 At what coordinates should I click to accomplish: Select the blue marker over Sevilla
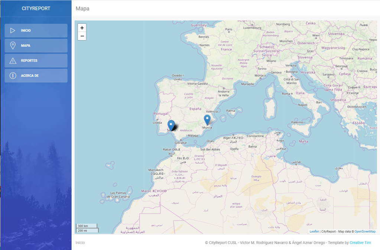pos(171,125)
